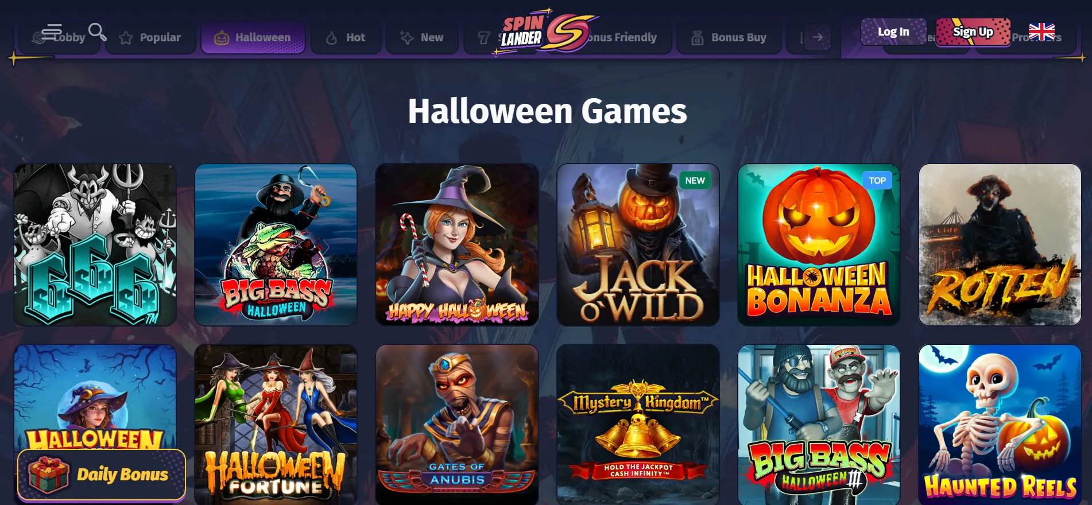The width and height of the screenshot is (1092, 505).
Task: Click the Spin Lander logo
Action: click(x=546, y=32)
